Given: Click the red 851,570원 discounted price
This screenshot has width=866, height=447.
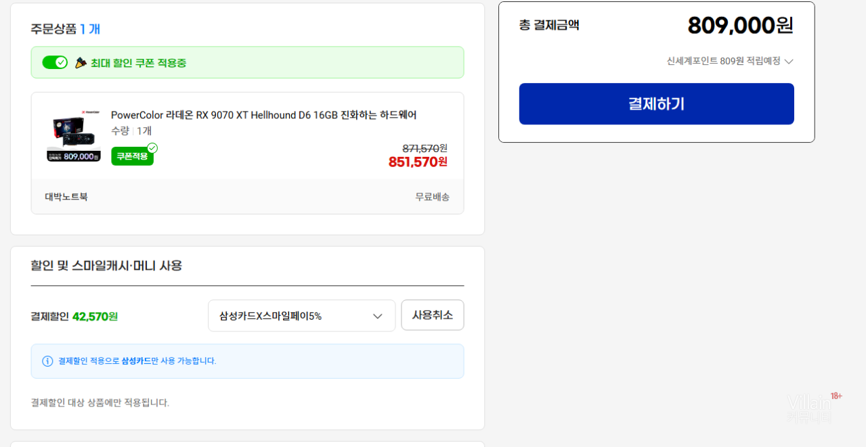Looking at the screenshot, I should coord(417,162).
